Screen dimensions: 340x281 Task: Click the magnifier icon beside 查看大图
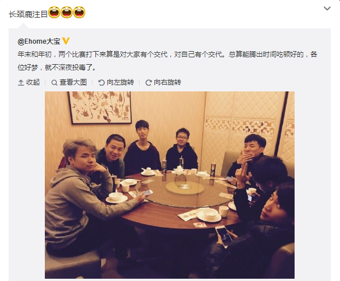pyautogui.click(x=54, y=83)
